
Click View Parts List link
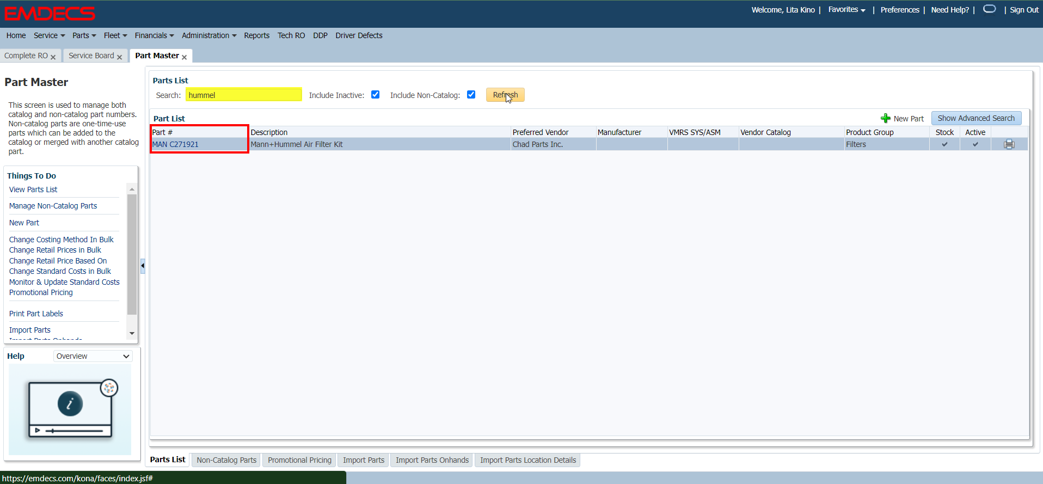coord(33,189)
